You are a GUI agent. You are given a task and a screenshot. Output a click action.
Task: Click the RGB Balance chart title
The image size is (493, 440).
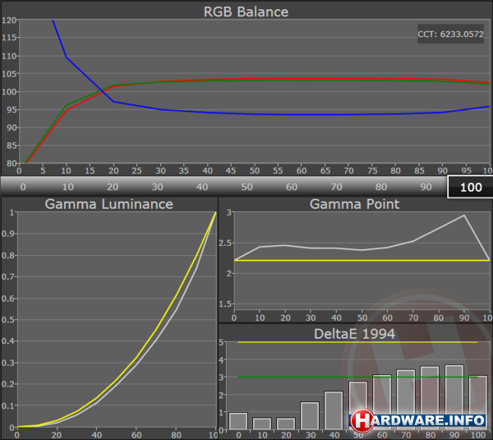[246, 12]
